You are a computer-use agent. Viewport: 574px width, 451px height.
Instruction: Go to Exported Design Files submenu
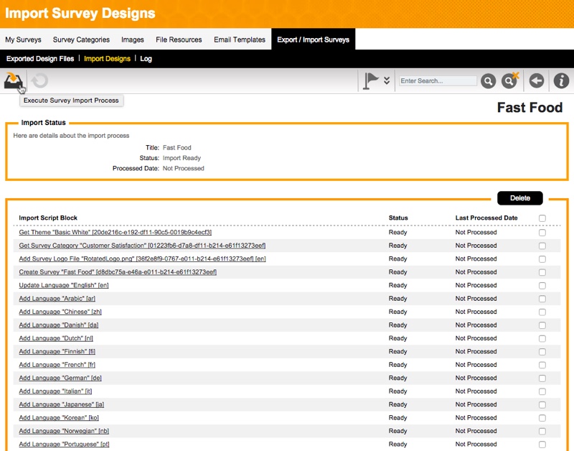point(40,59)
